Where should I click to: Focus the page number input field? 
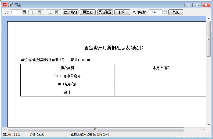tap(16, 12)
